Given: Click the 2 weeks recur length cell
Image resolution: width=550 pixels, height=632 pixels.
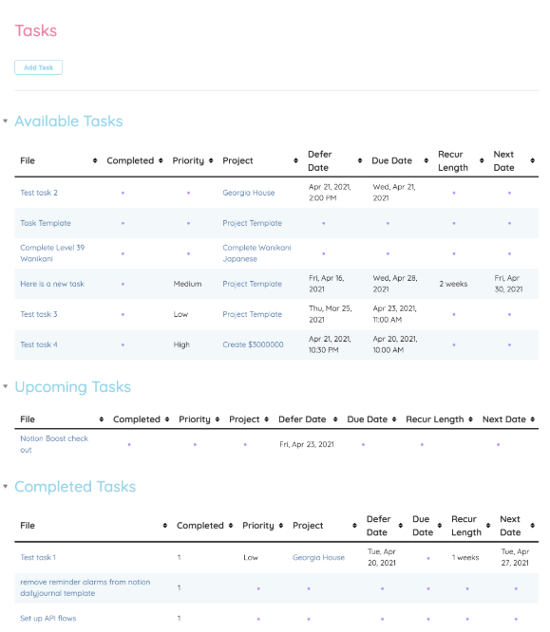Looking at the screenshot, I should click(x=453, y=284).
